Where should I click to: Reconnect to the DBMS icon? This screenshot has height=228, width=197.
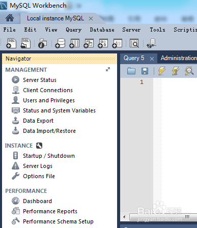tap(151, 43)
